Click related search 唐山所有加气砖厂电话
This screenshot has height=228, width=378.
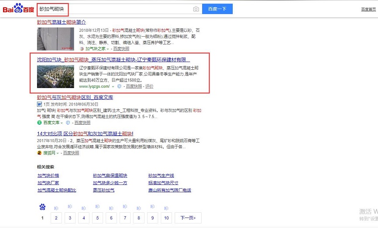point(170,190)
